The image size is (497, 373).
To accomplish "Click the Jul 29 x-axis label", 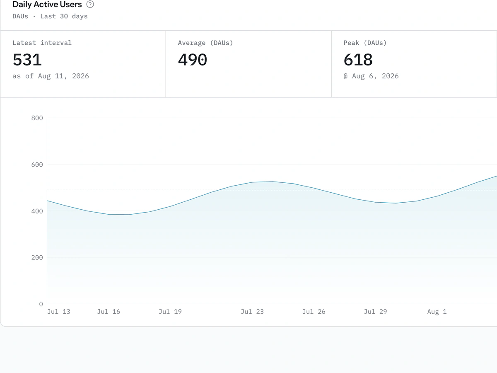I will (x=376, y=312).
